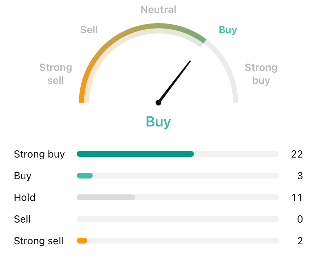Click the orange Strong sell bar segment
309x258 pixels.
(x=82, y=241)
